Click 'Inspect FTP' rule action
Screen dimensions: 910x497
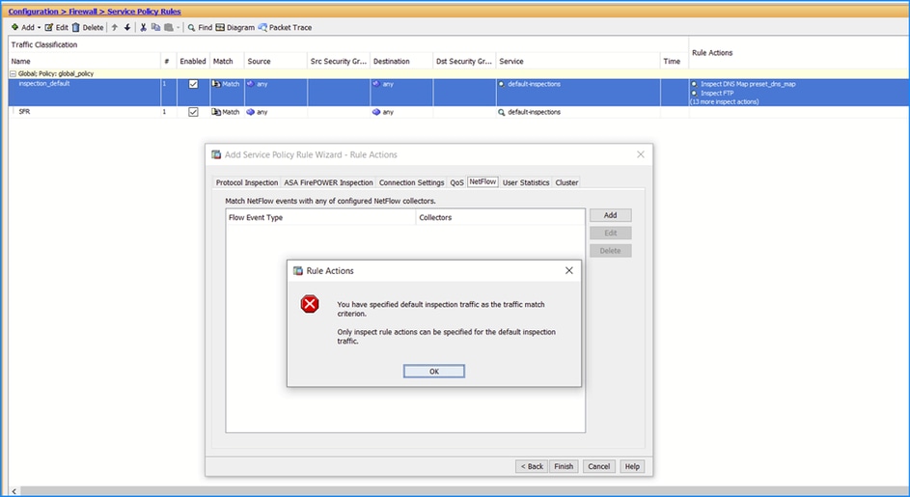[717, 93]
